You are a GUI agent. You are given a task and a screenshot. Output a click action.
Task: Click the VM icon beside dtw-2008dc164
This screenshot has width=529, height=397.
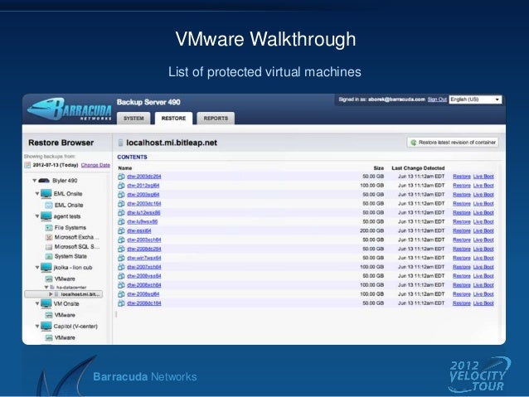[121, 303]
